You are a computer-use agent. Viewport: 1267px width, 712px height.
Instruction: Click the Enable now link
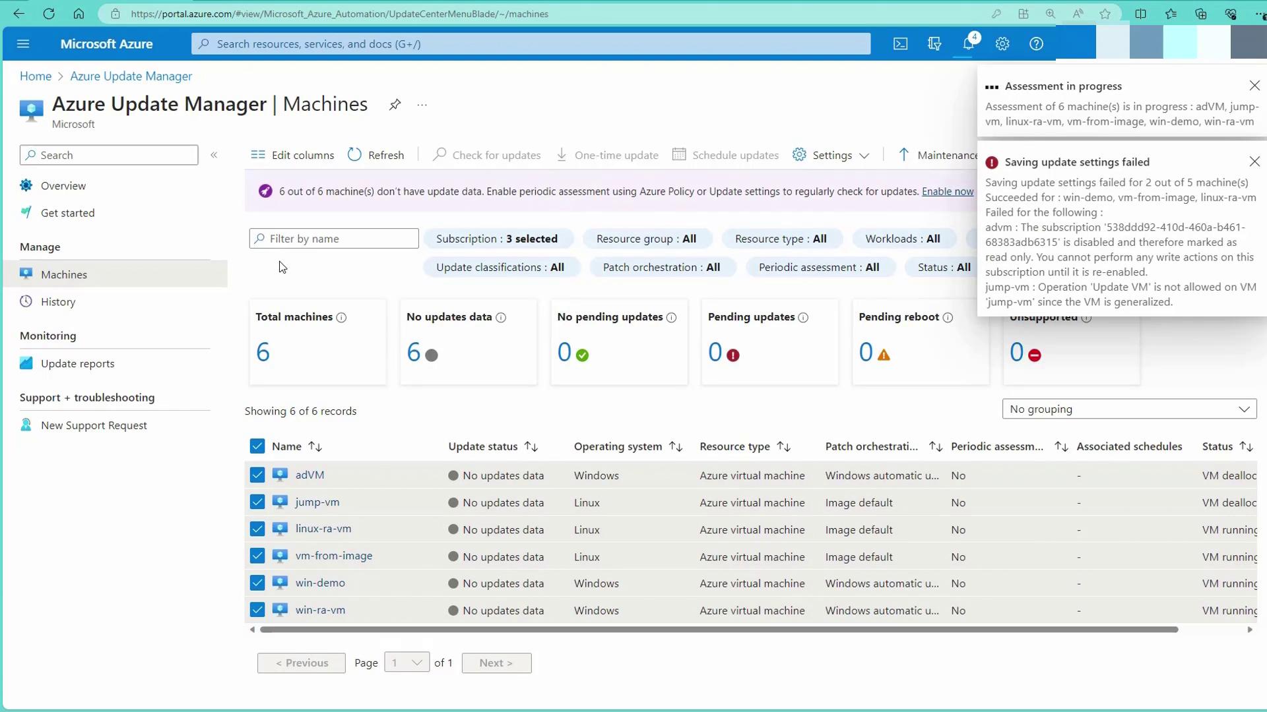[x=948, y=191]
